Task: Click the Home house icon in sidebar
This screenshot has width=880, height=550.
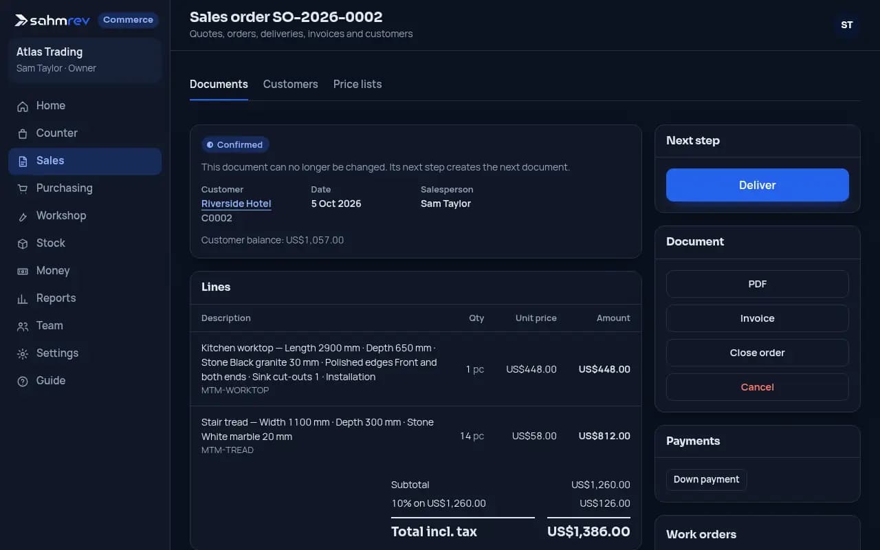Action: pos(23,106)
